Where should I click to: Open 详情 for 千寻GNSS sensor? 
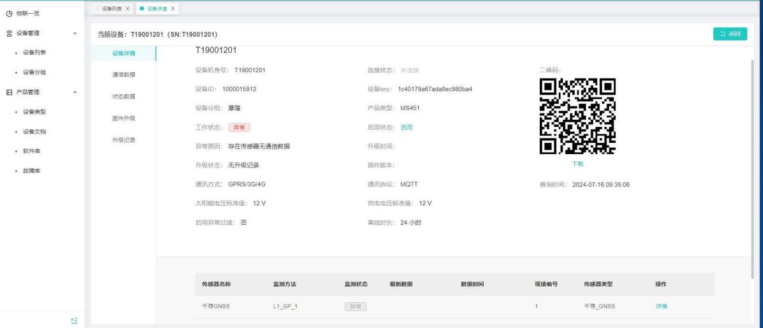coord(661,307)
